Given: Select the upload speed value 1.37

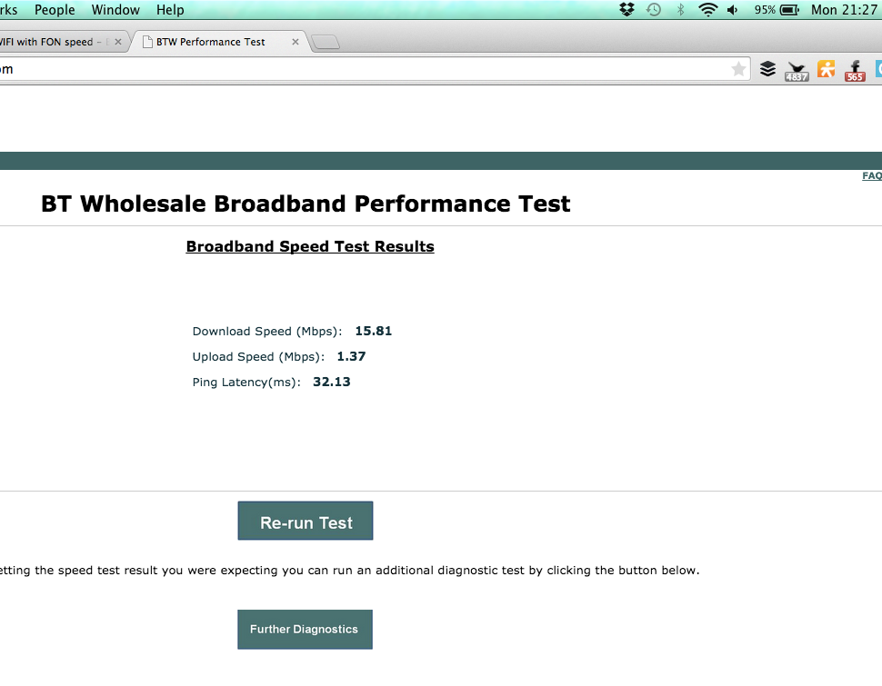Looking at the screenshot, I should point(351,356).
